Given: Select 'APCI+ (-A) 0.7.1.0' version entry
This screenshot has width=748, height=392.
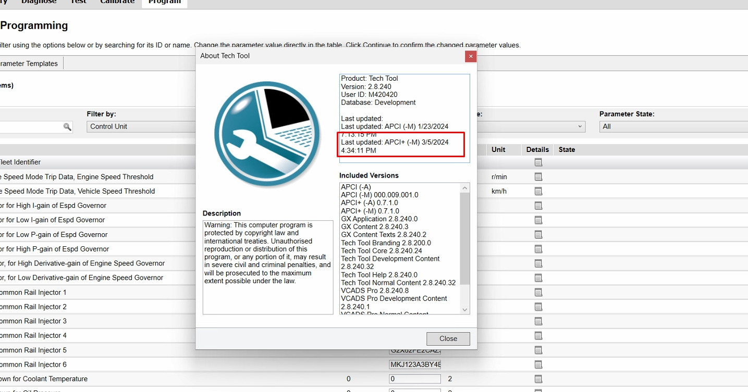Looking at the screenshot, I should pyautogui.click(x=369, y=203).
